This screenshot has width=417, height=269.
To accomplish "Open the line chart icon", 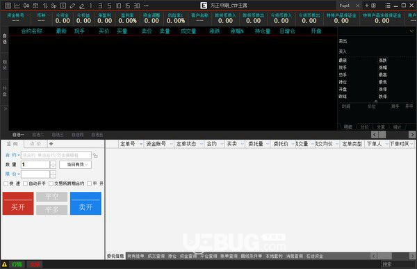I will (17, 6).
